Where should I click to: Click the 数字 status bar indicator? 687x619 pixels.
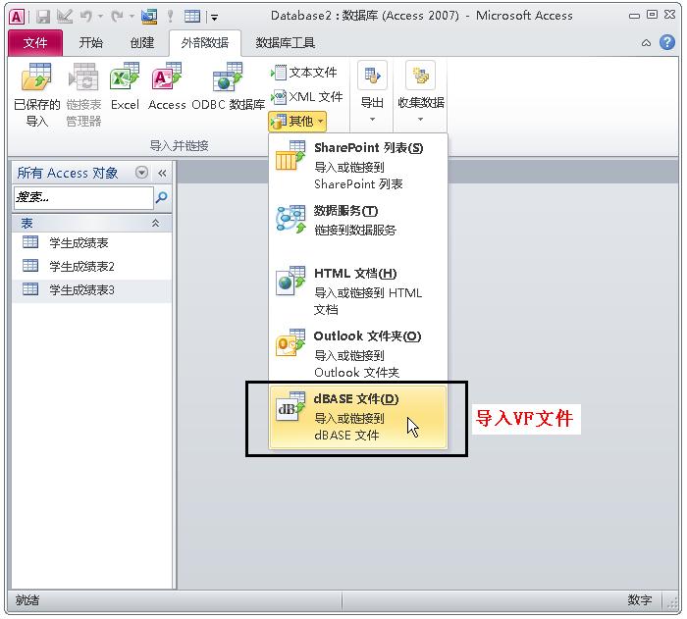[639, 599]
